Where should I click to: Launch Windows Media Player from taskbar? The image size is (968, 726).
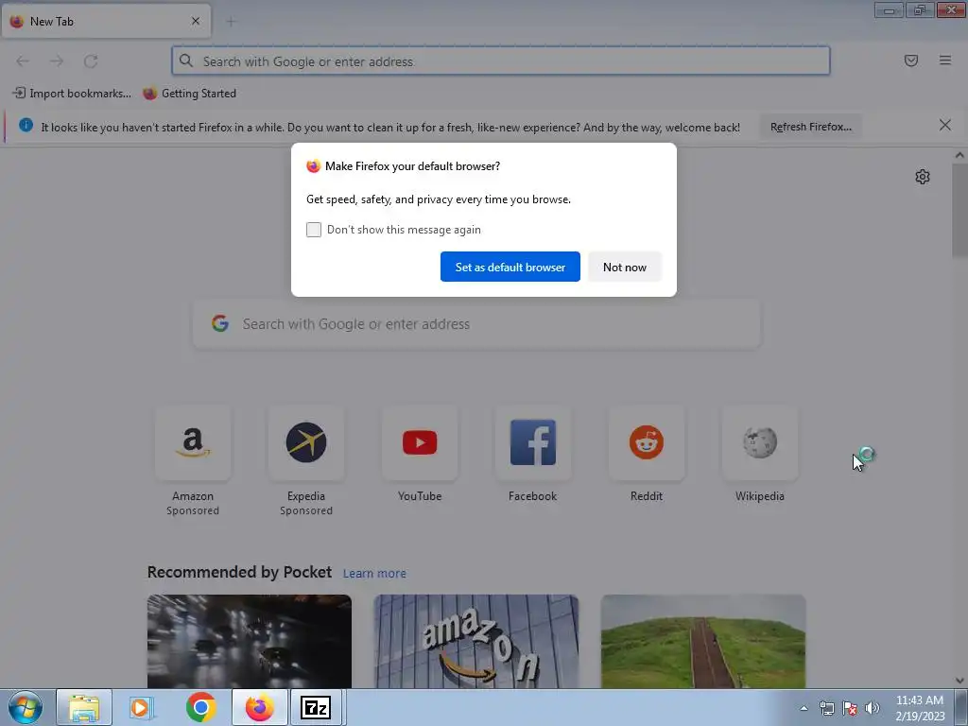pyautogui.click(x=142, y=707)
